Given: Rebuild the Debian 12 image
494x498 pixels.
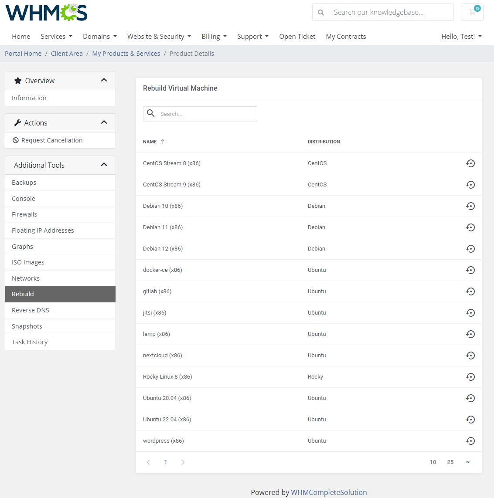Looking at the screenshot, I should (x=470, y=248).
